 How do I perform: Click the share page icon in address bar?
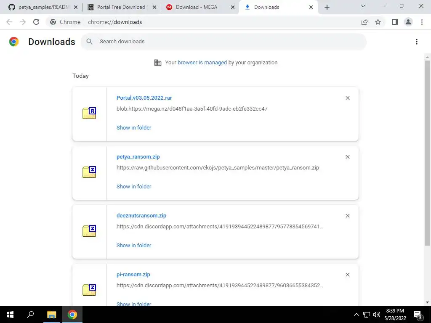(x=364, y=22)
